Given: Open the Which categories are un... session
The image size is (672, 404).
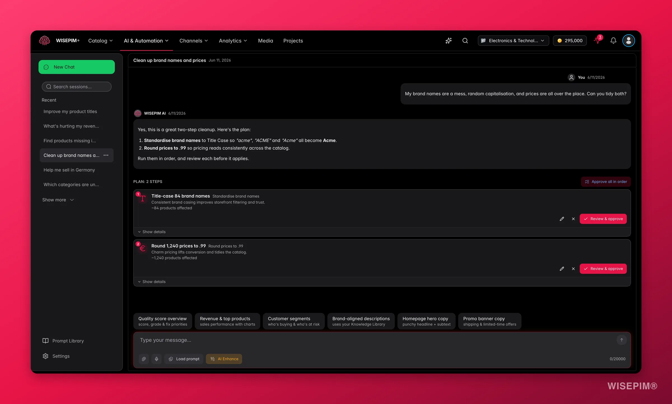Looking at the screenshot, I should pos(76,185).
